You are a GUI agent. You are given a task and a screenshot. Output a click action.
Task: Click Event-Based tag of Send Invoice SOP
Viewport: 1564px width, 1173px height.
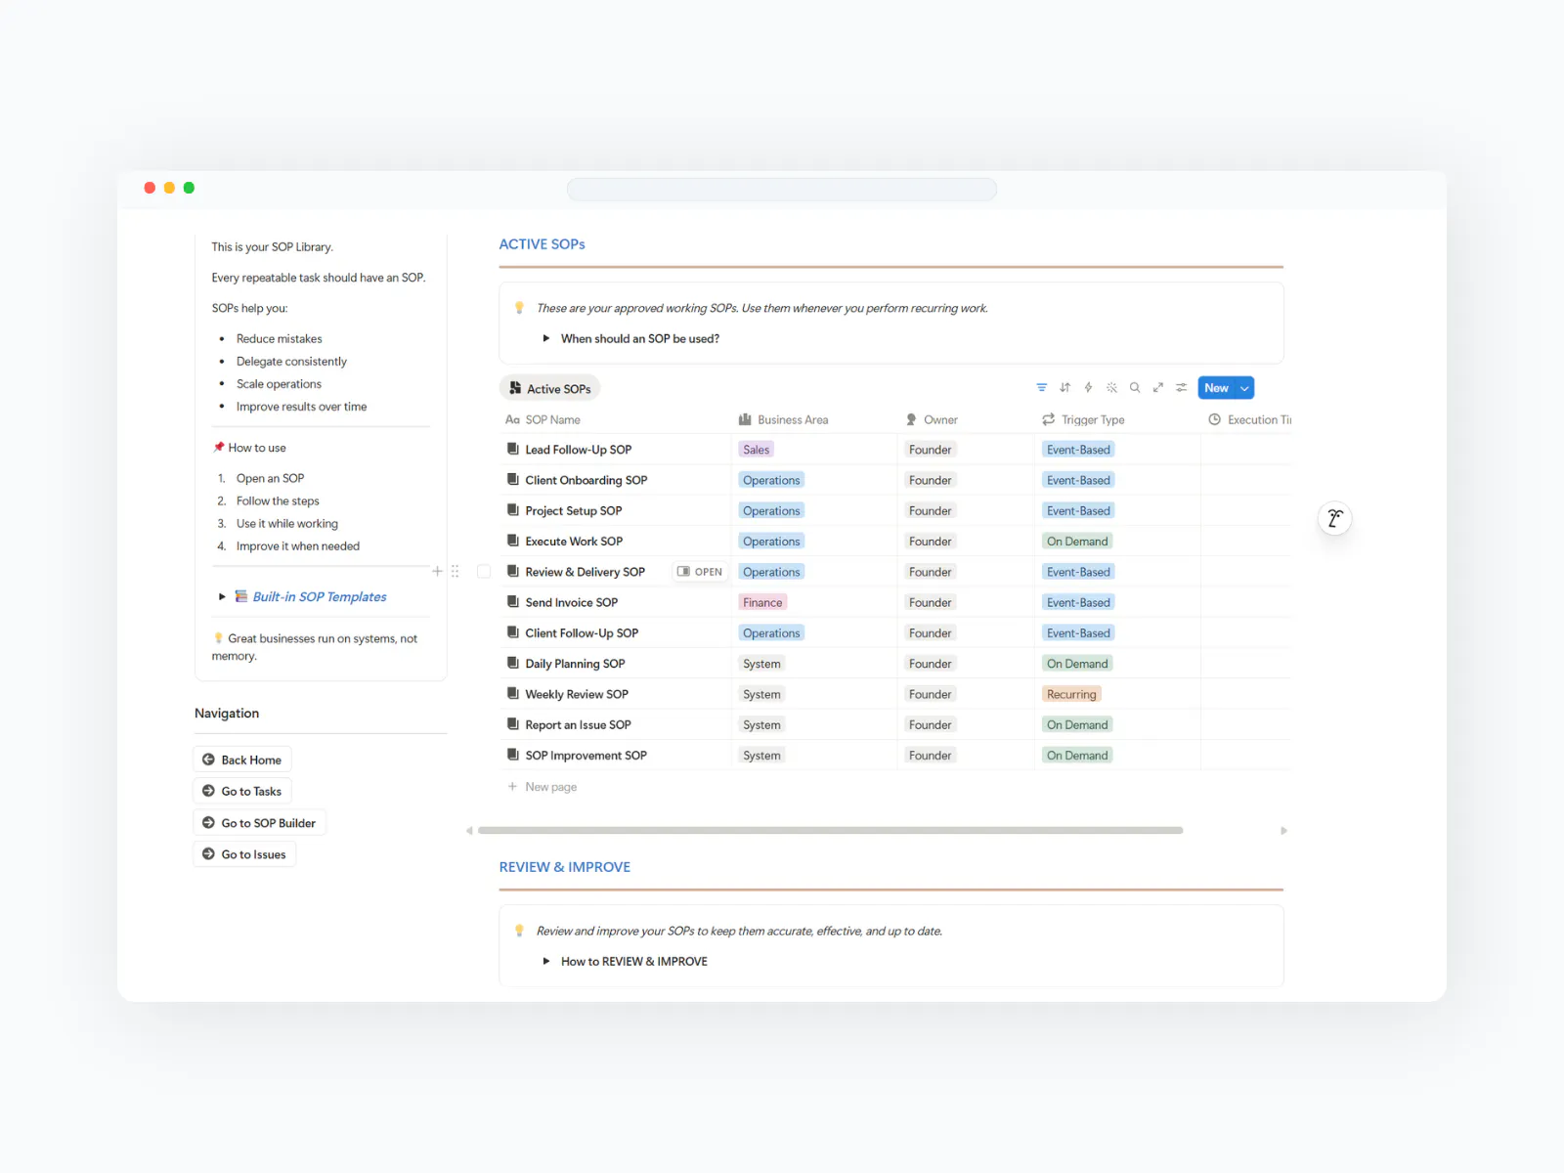tap(1078, 602)
